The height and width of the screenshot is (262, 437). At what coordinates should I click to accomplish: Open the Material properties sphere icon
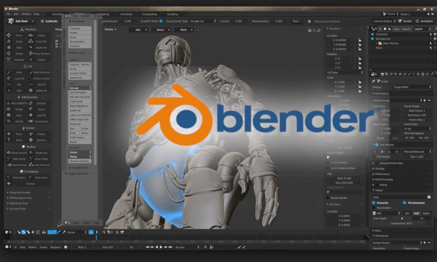[417, 74]
